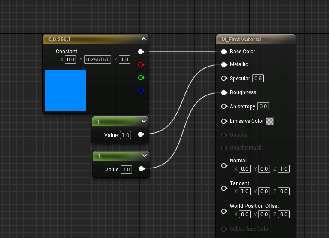This screenshot has height=238, width=329.
Task: Click the Subsurface Color label
Action: tap(250, 229)
